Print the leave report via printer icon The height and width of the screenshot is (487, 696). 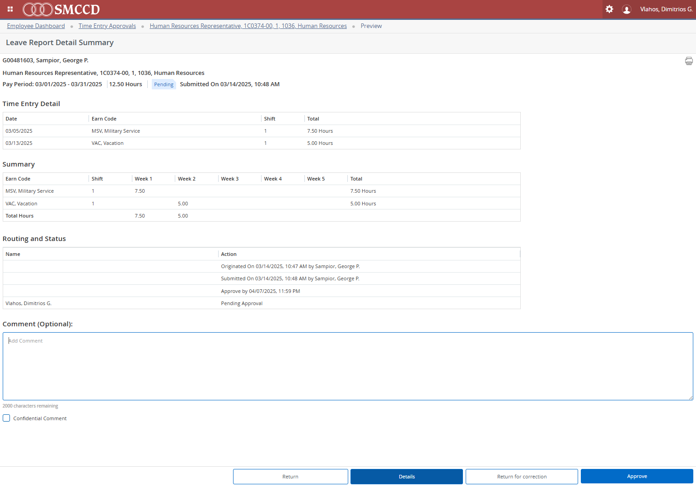point(689,61)
